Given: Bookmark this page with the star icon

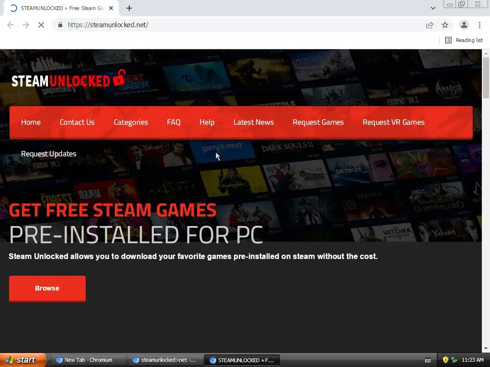Looking at the screenshot, I should pos(445,25).
